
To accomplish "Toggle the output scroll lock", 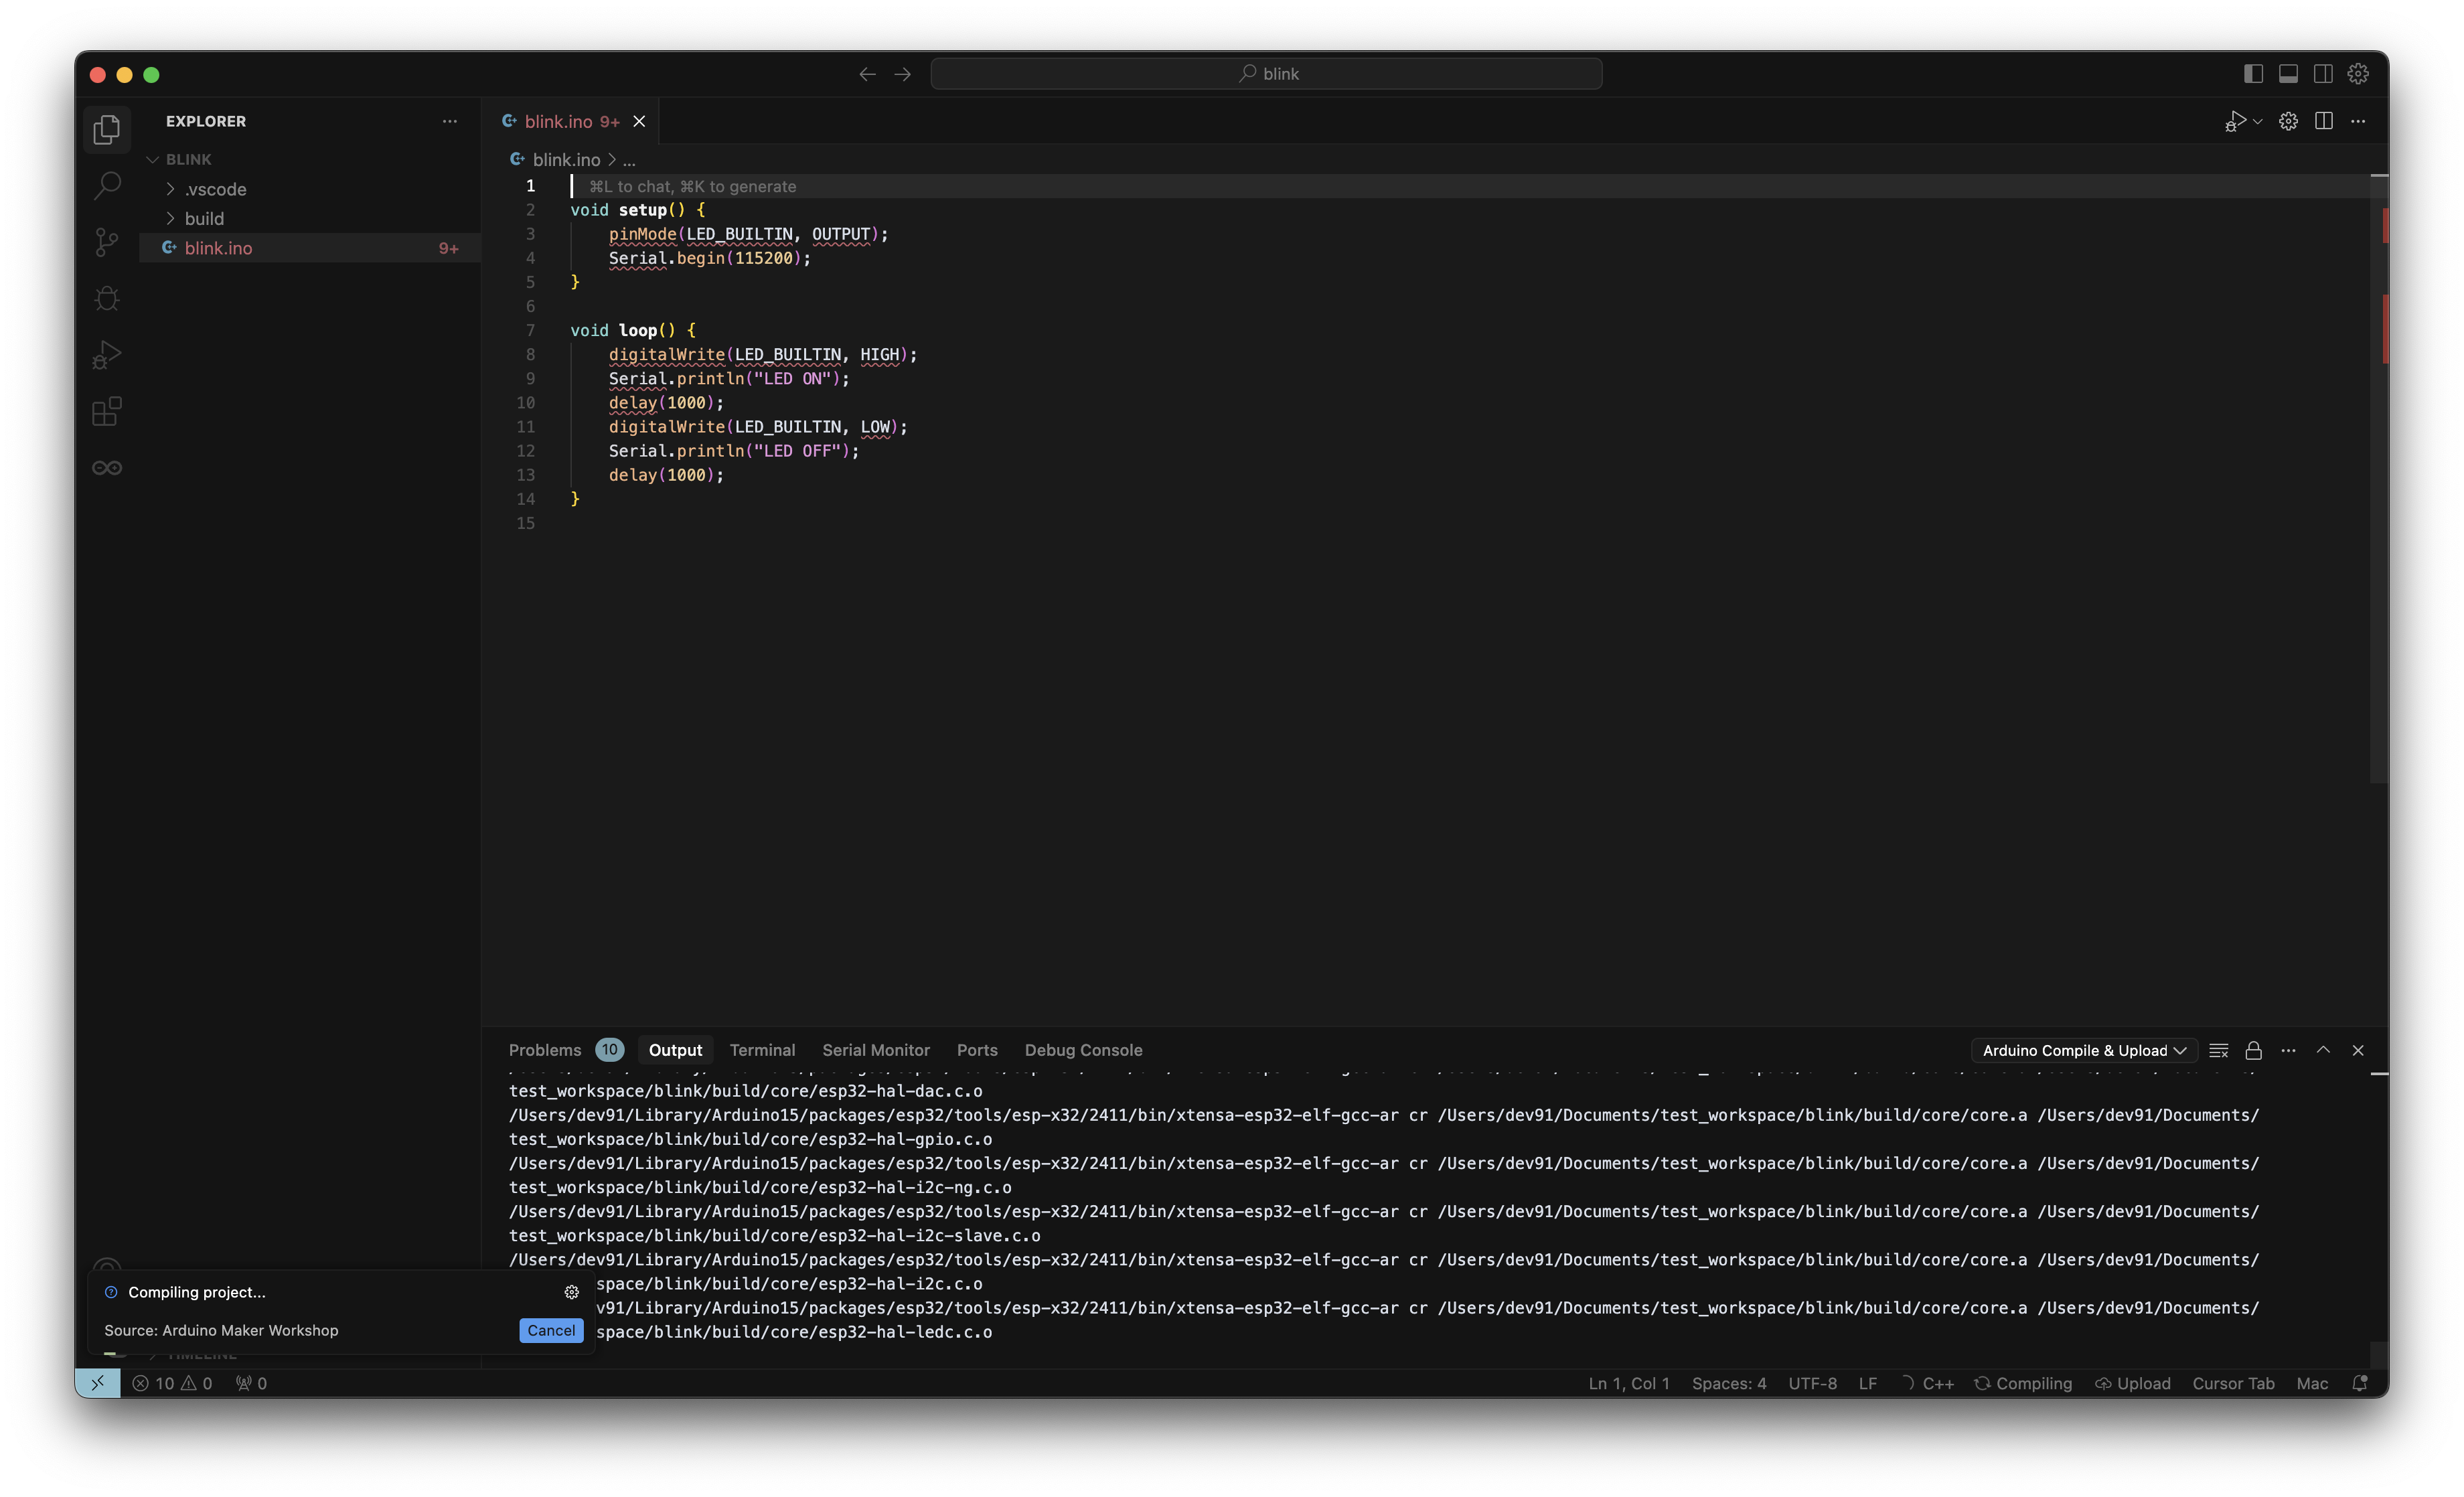I will click(x=2253, y=1050).
